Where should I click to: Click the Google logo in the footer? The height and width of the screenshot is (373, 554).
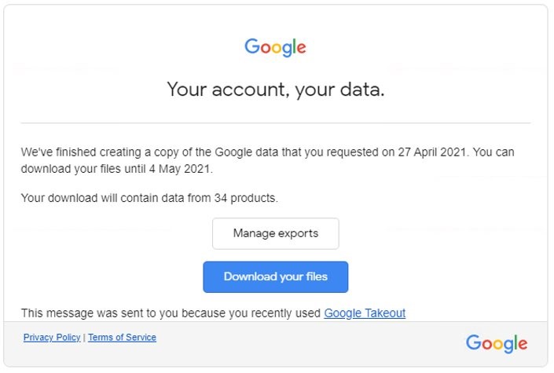(496, 344)
